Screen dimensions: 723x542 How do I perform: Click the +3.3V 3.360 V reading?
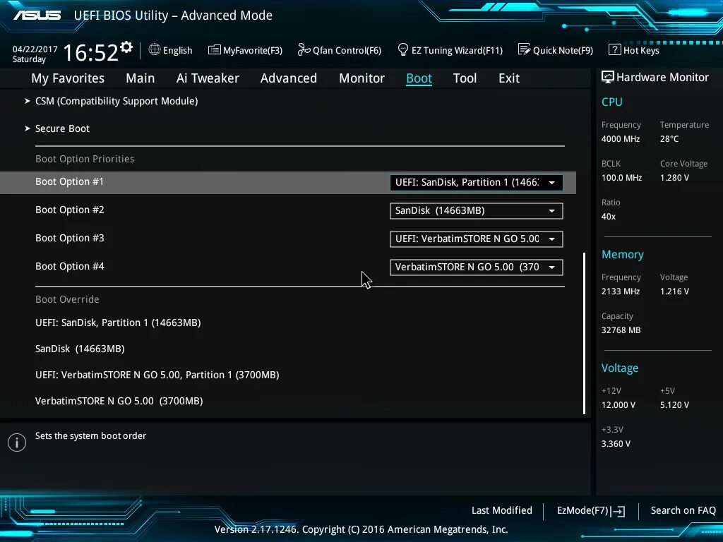pos(616,443)
